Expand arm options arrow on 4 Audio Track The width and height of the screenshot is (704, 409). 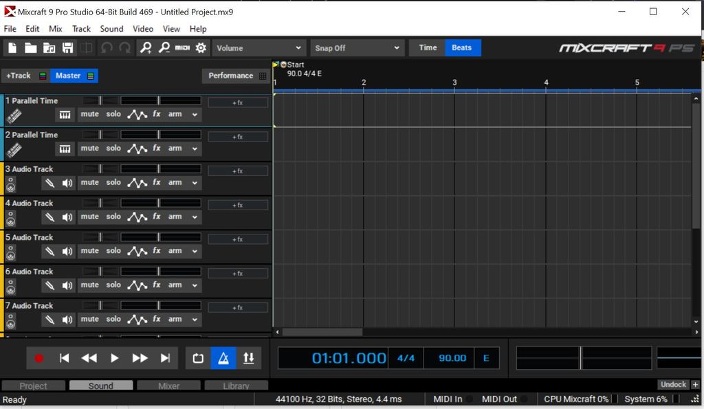point(195,217)
